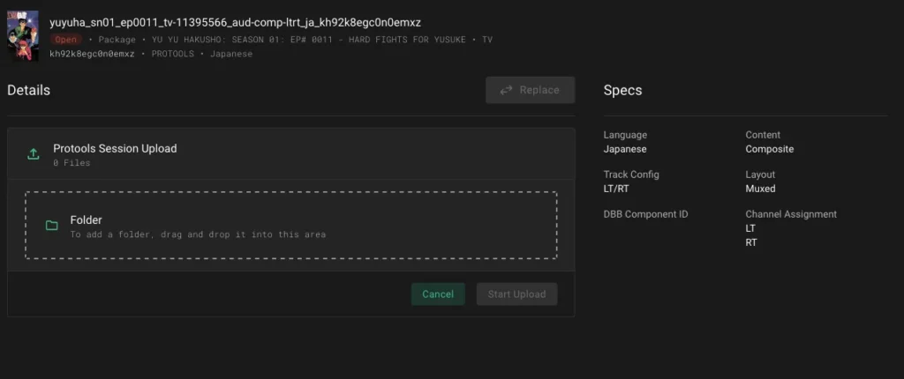Click the Specs section heading

pos(622,90)
